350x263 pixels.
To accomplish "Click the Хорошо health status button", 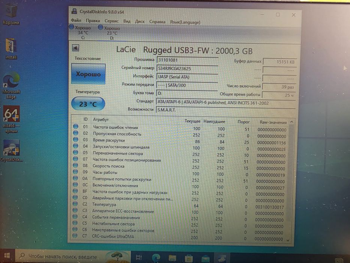I will [x=89, y=74].
